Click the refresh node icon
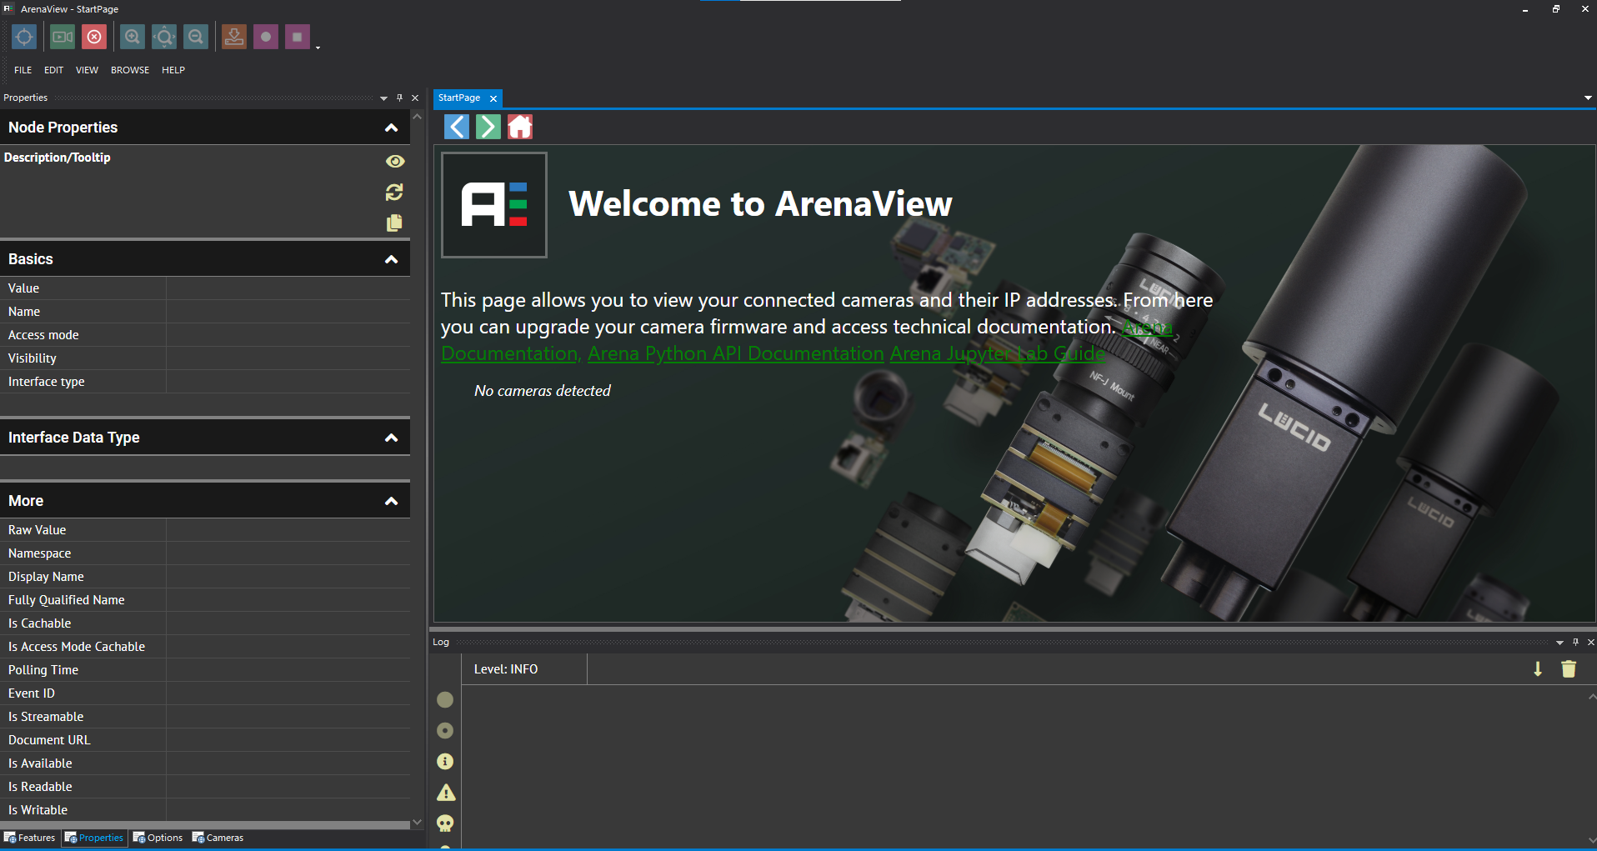This screenshot has width=1597, height=851. pos(394,193)
